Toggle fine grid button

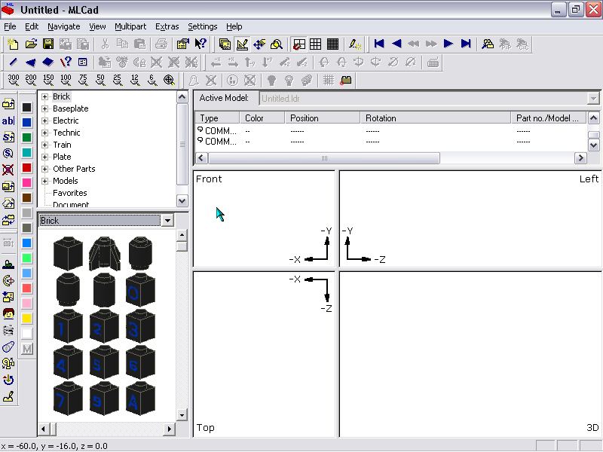pyautogui.click(x=332, y=44)
